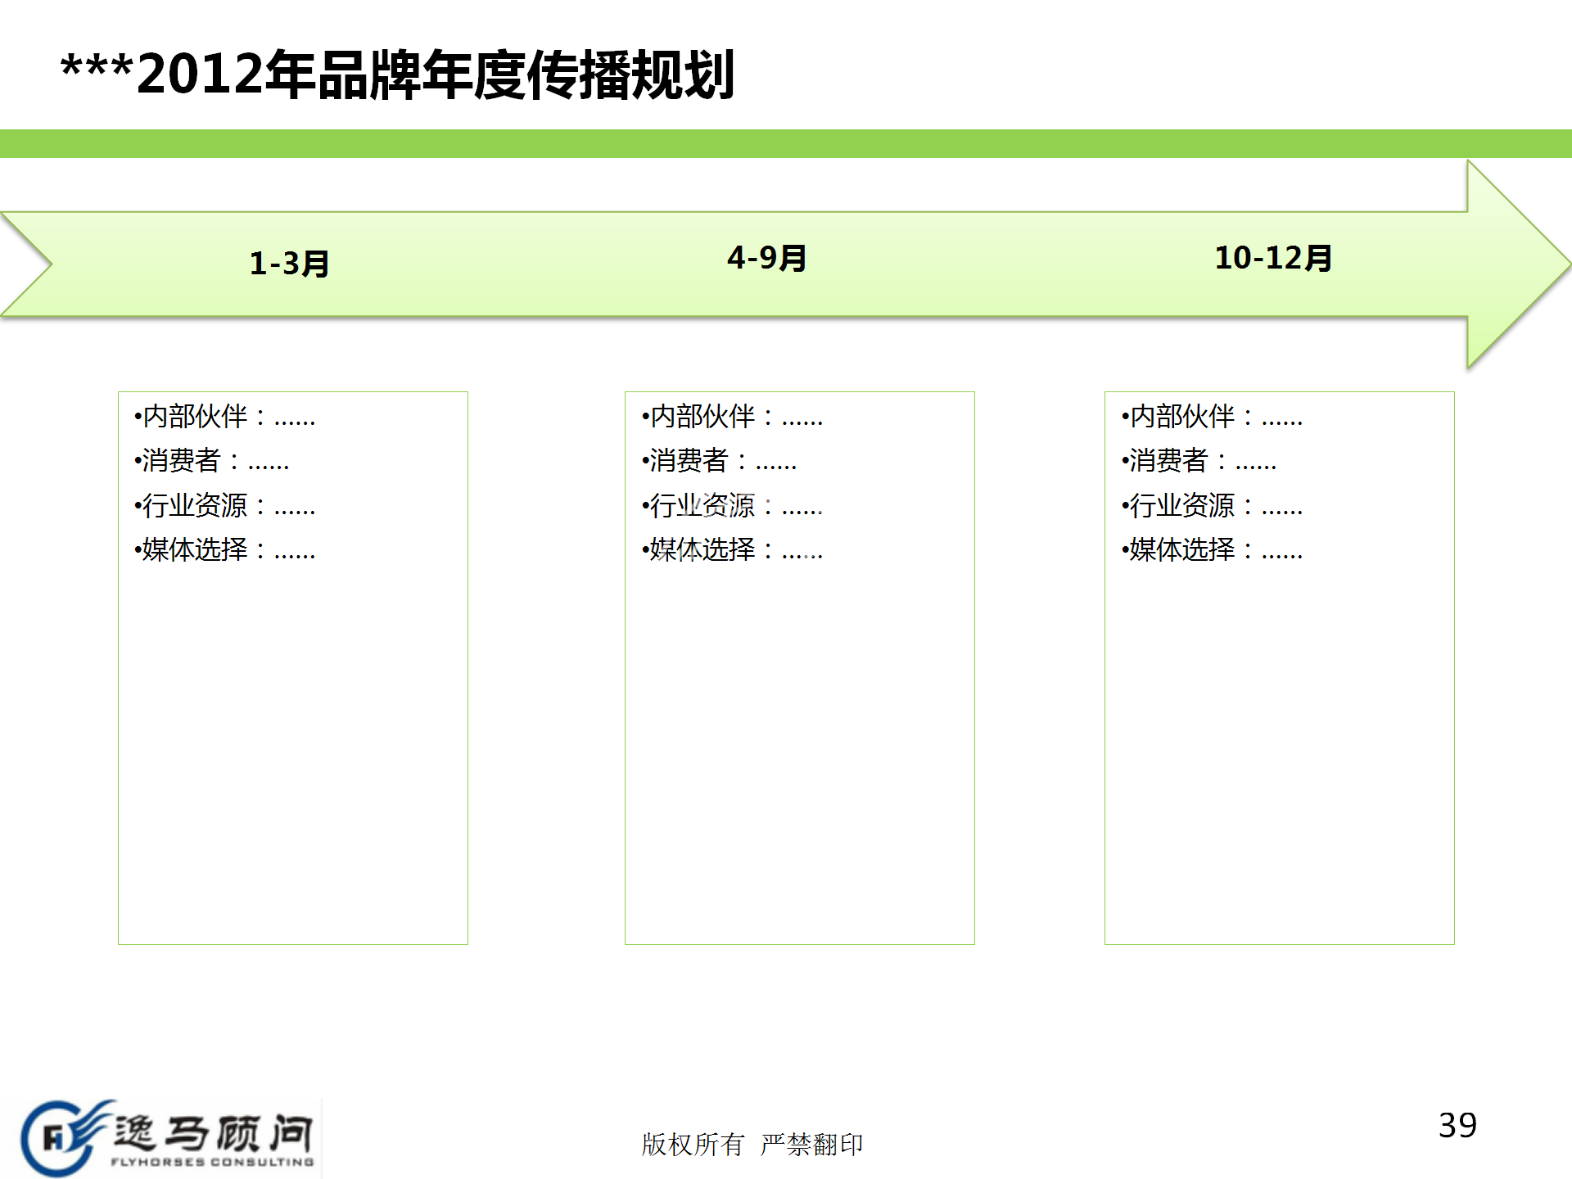Click the Flyhorses Consulting logo
Image resolution: width=1572 pixels, height=1179 pixels.
click(57, 1138)
